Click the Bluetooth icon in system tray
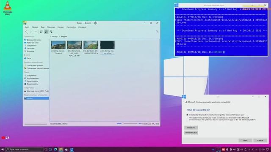This screenshot has height=152, width=271. pyautogui.click(x=253, y=149)
